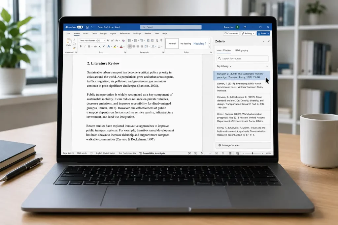338x225 pixels.
Task: Click the Save disk icon
Action: [87, 27]
